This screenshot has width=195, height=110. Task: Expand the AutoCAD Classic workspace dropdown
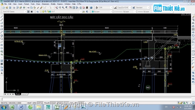(25, 12)
